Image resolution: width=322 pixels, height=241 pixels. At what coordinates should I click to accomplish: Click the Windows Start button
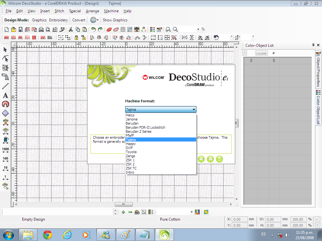(x=8, y=235)
